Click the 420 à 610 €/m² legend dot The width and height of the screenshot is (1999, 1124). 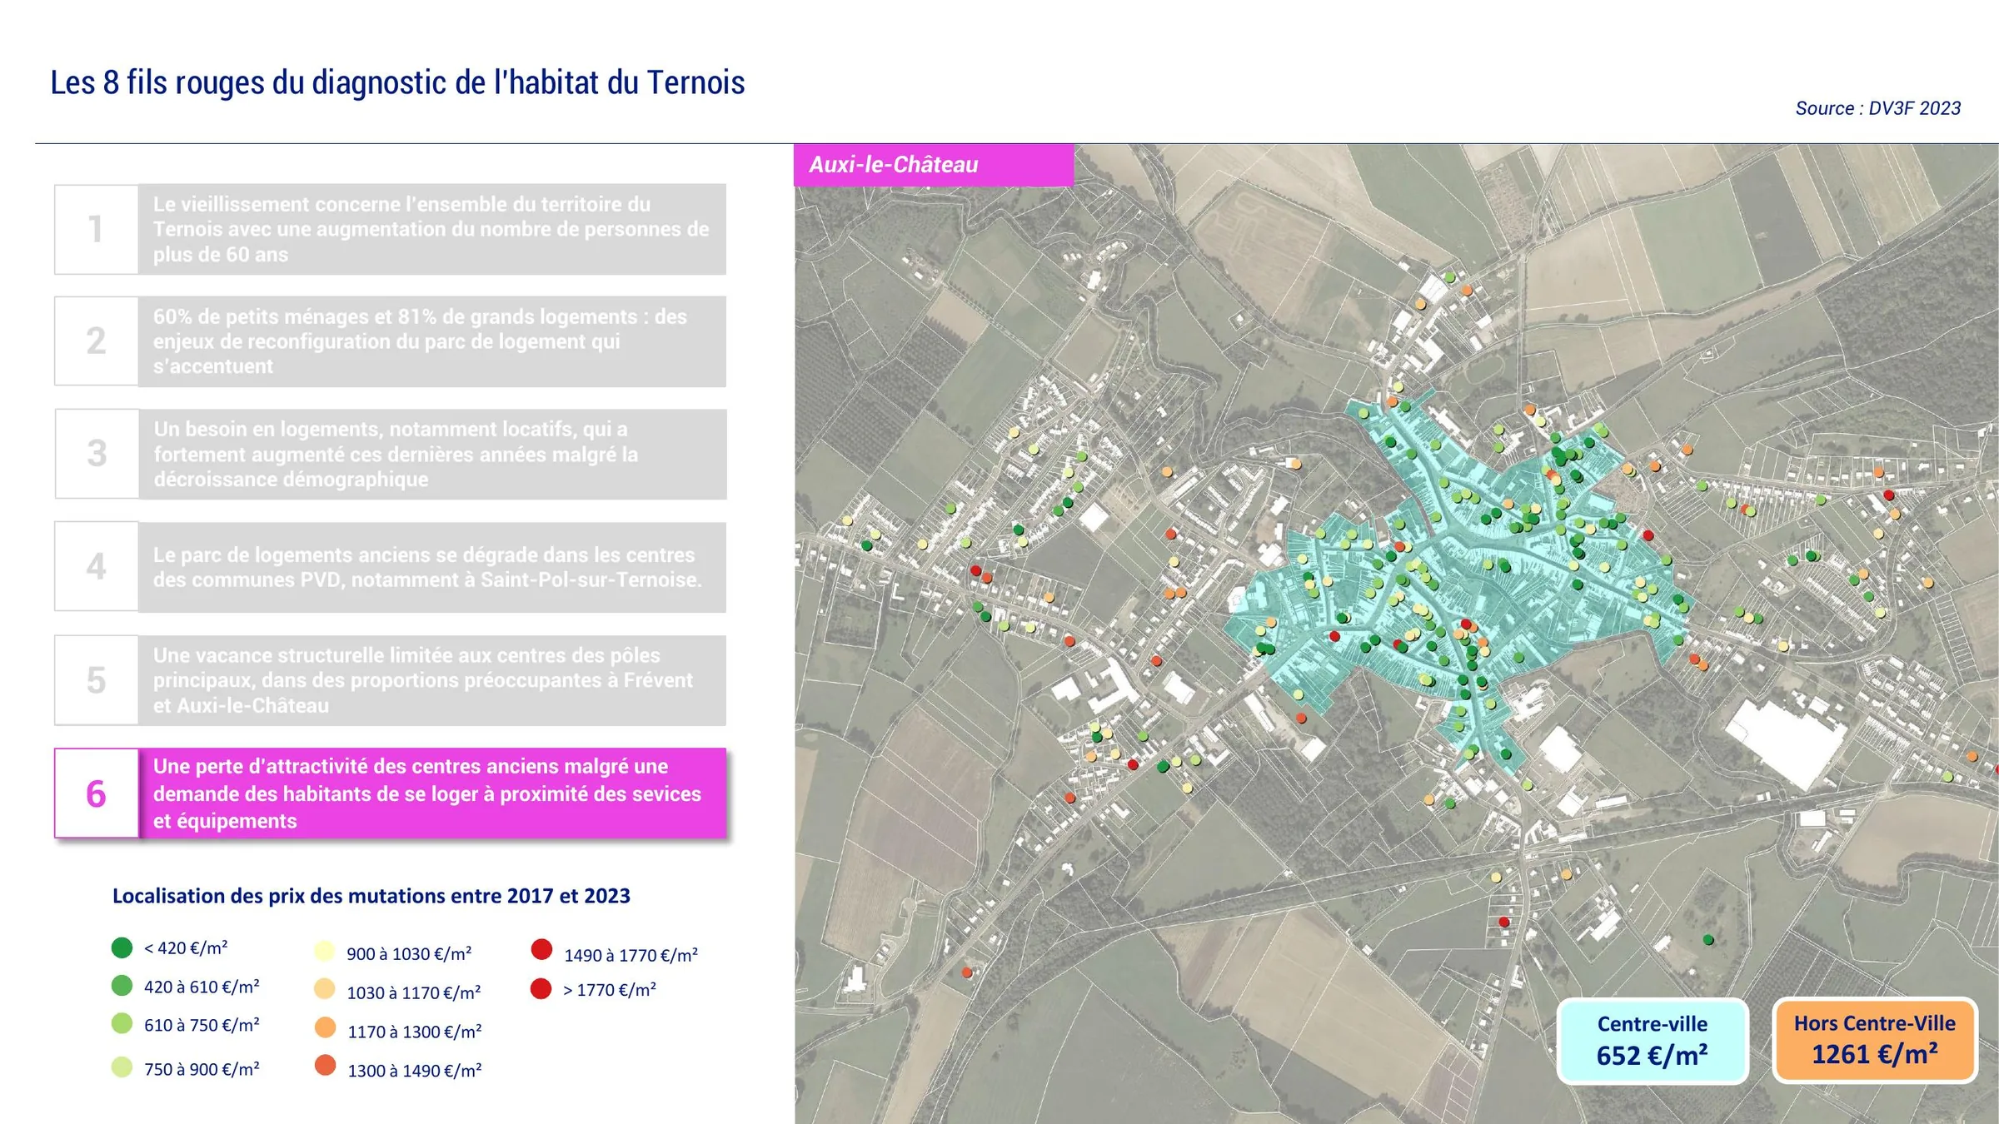tap(122, 986)
